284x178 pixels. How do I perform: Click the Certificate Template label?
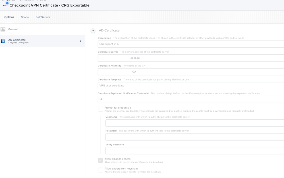pyautogui.click(x=109, y=80)
